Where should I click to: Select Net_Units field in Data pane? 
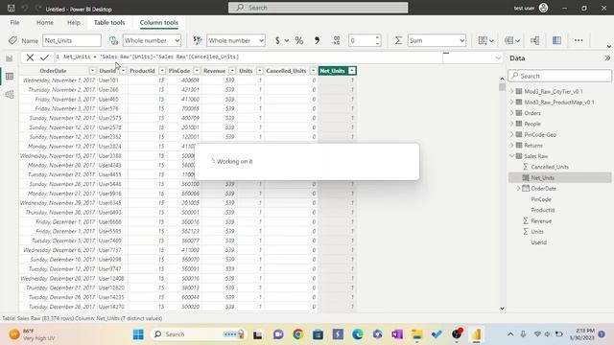tap(542, 177)
